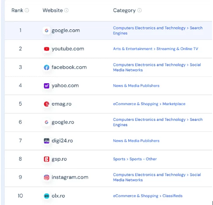Viewport: 213px width, 205px height.
Task: Click rank number 1
Action: pyautogui.click(x=21, y=30)
